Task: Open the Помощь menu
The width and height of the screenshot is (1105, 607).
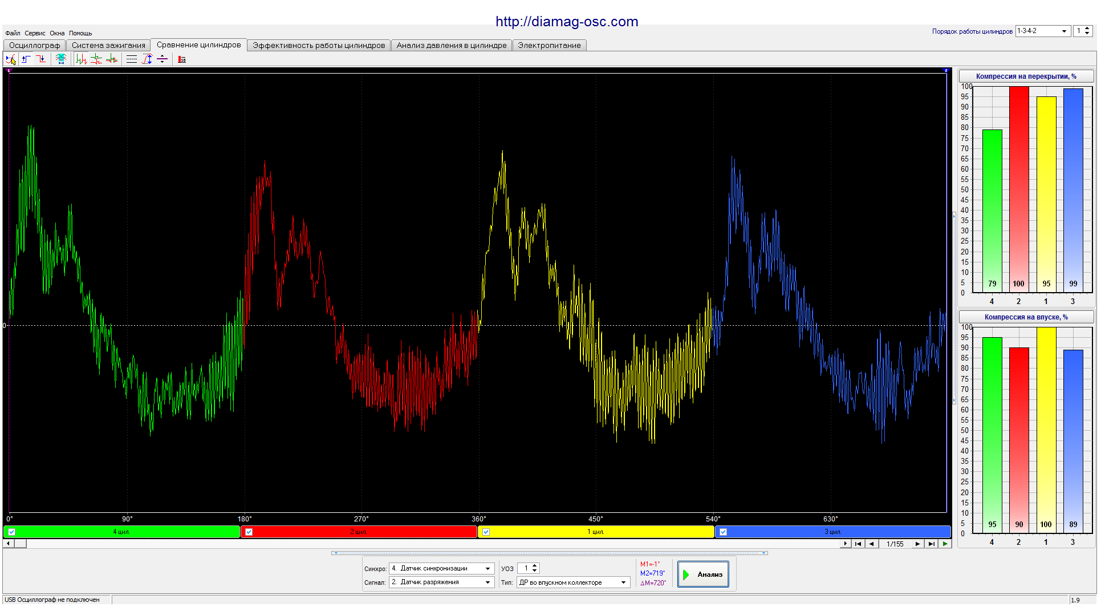Action: click(80, 33)
